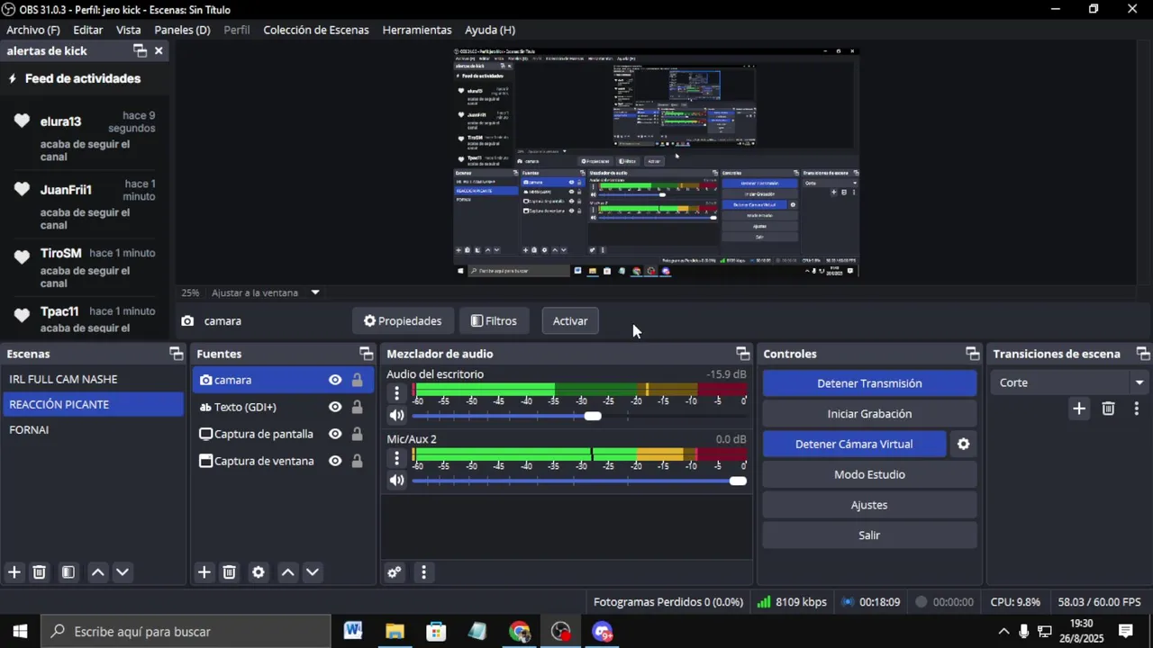Open source properties gear in Fuentes

click(x=259, y=572)
